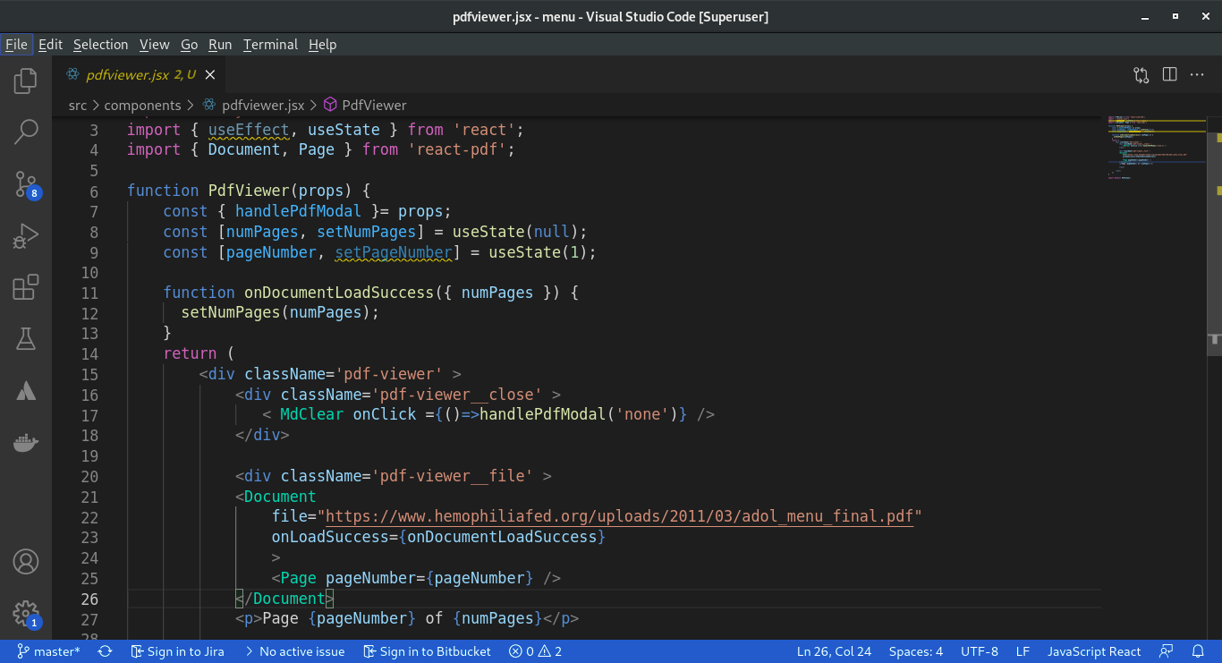
Task: Open the notifications bell
Action: click(1198, 651)
